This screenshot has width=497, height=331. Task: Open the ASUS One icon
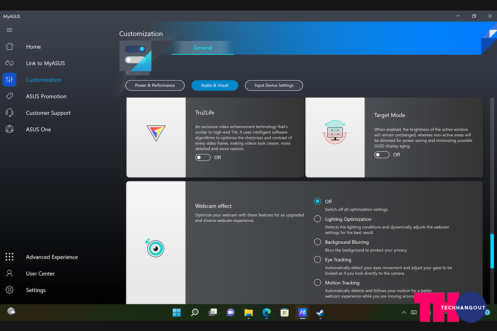(x=10, y=130)
